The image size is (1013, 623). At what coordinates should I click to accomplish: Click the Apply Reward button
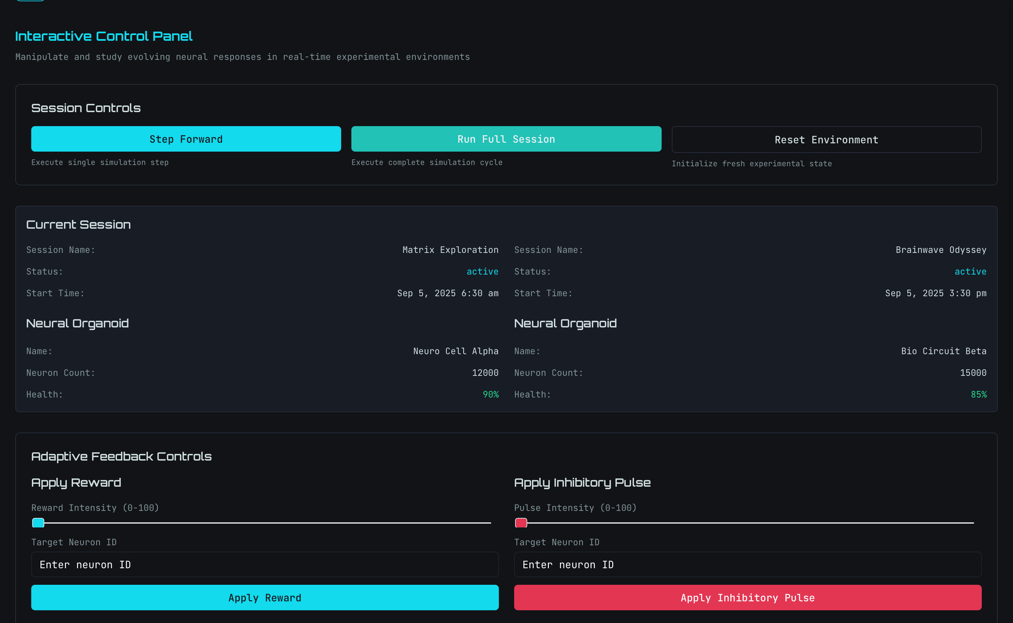(x=265, y=598)
